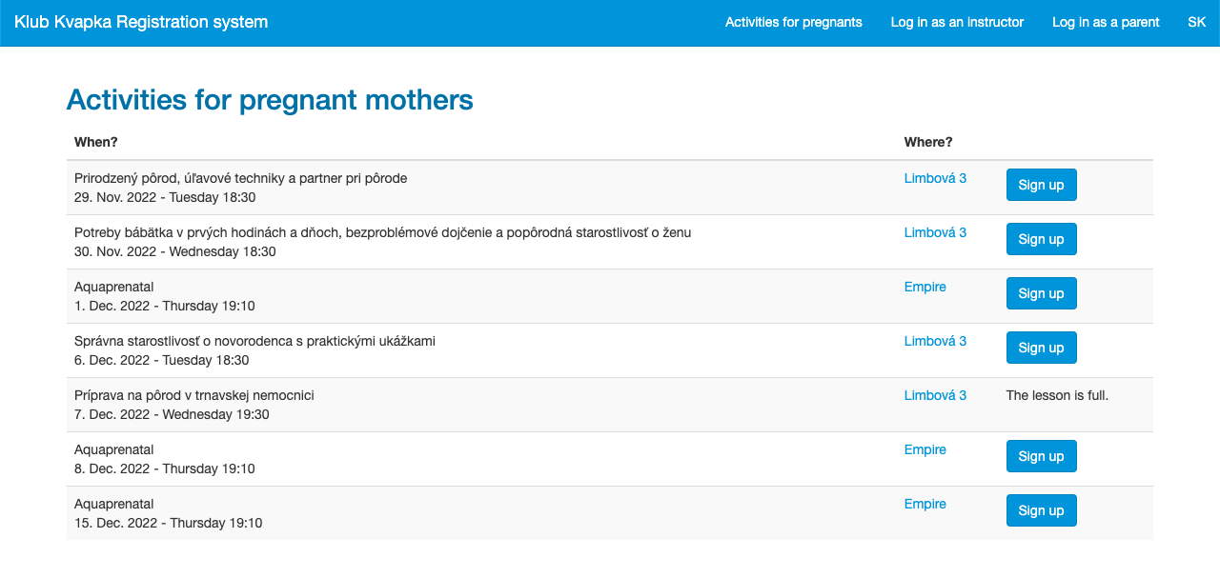This screenshot has height=578, width=1220.
Task: Open Limbová 3 link for 6. Dec. lesson
Action: click(x=935, y=341)
